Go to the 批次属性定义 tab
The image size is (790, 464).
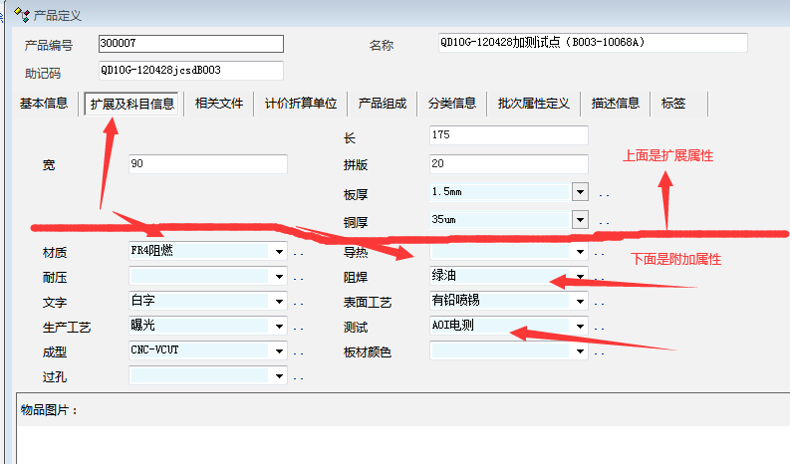tap(533, 104)
